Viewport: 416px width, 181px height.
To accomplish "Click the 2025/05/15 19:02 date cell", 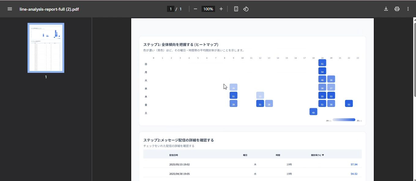I will [x=180, y=165].
